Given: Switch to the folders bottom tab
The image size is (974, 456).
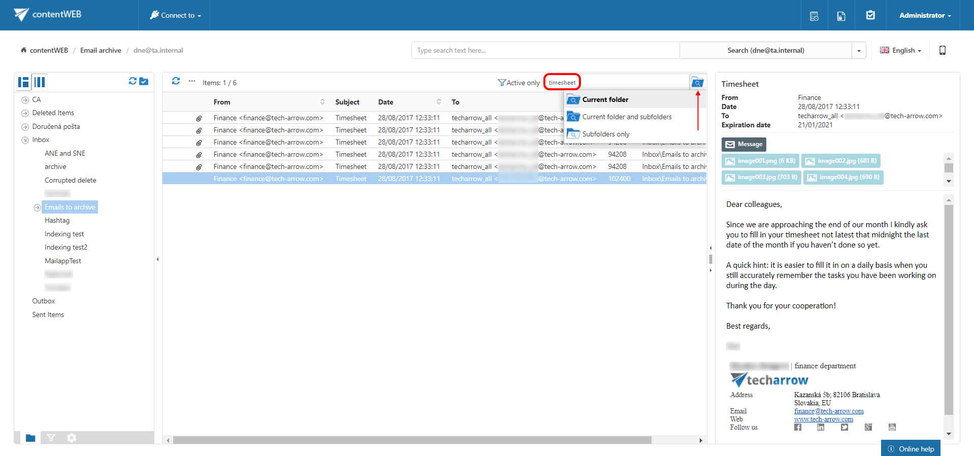Looking at the screenshot, I should click(x=30, y=438).
